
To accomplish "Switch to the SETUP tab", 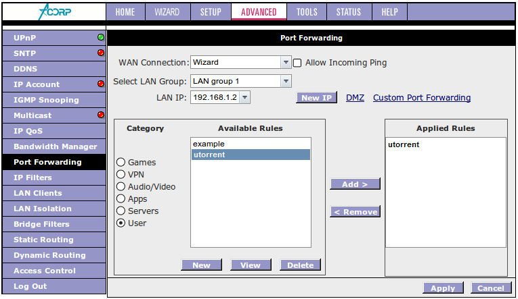I will [211, 12].
